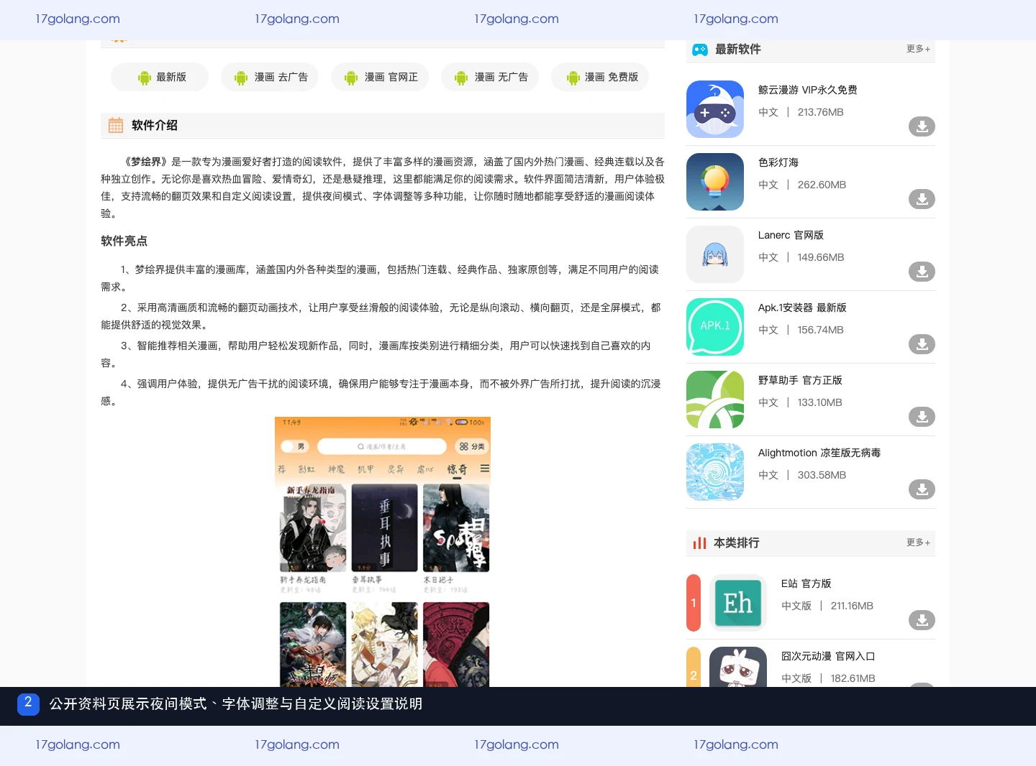Click the 213.76MB file size text
This screenshot has width=1036, height=766.
[x=820, y=112]
